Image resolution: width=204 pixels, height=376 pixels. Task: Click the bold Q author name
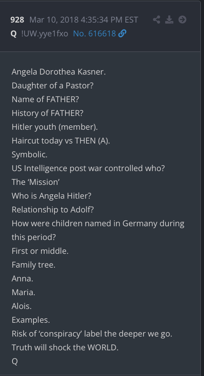[x=13, y=34]
